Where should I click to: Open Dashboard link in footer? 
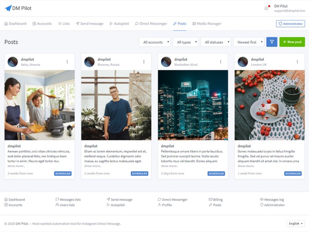[x=15, y=200]
